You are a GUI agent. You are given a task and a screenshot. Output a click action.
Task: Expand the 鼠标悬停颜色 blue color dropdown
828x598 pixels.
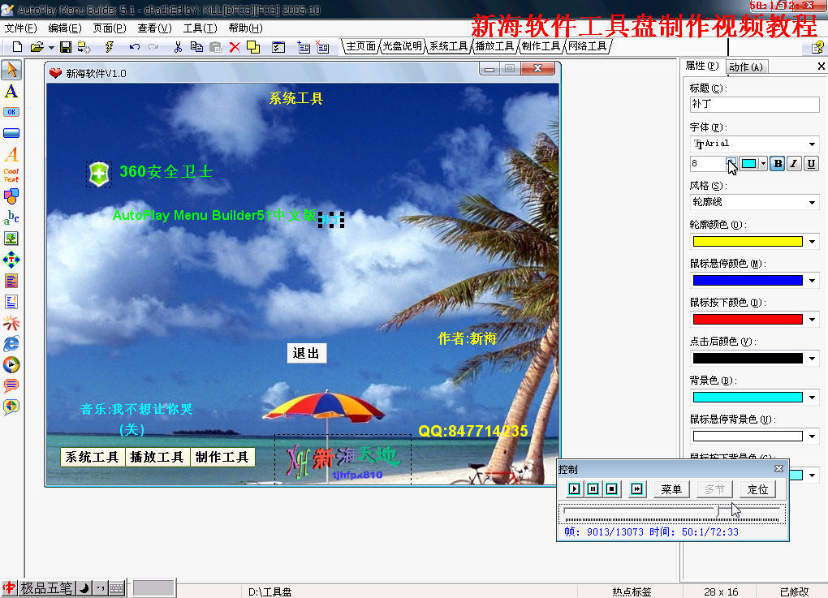(812, 280)
